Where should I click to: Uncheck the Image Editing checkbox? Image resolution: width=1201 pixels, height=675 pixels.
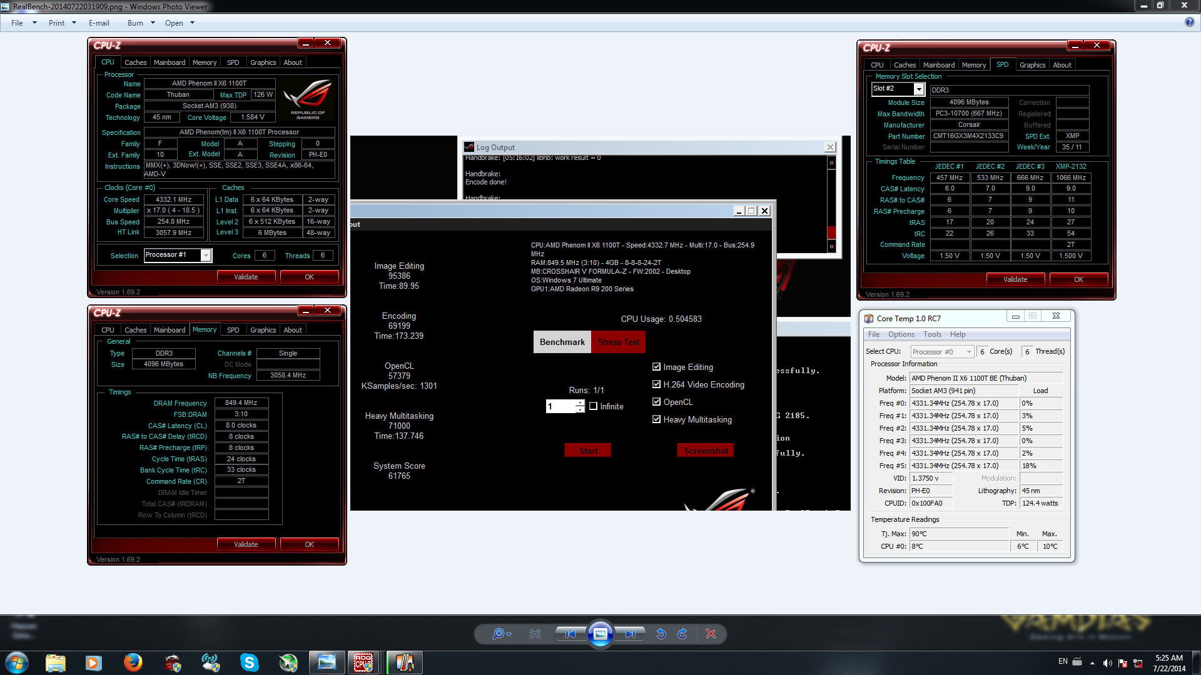coord(656,367)
